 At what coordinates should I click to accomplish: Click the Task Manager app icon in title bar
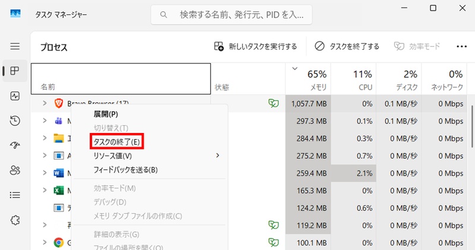click(15, 14)
